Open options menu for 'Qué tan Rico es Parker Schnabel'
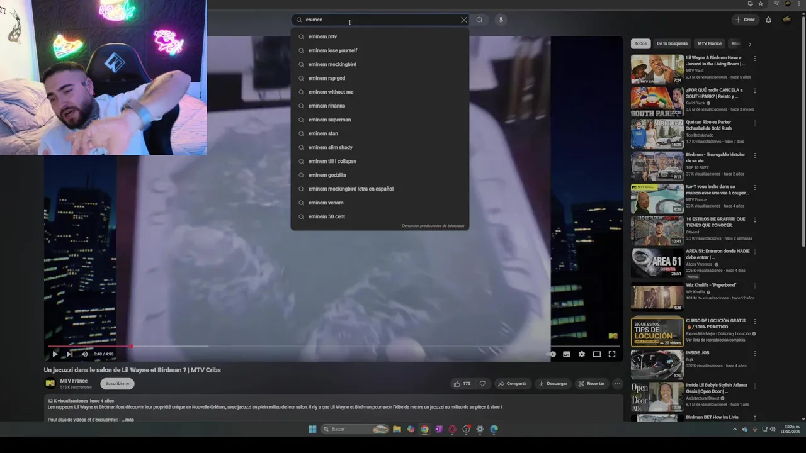806x453 pixels. (x=755, y=123)
